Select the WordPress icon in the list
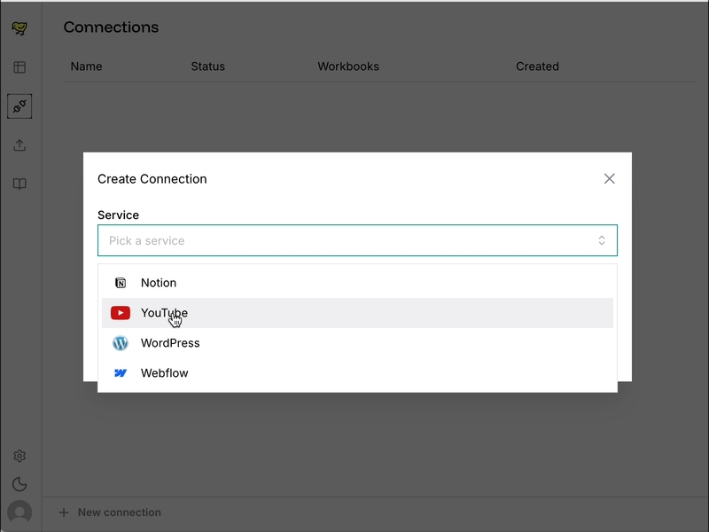 [121, 342]
